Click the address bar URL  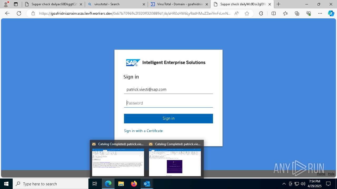pos(135,13)
